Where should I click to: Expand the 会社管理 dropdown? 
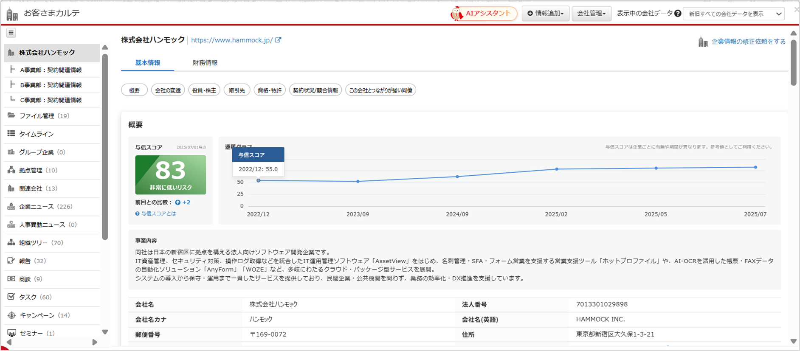pyautogui.click(x=591, y=14)
